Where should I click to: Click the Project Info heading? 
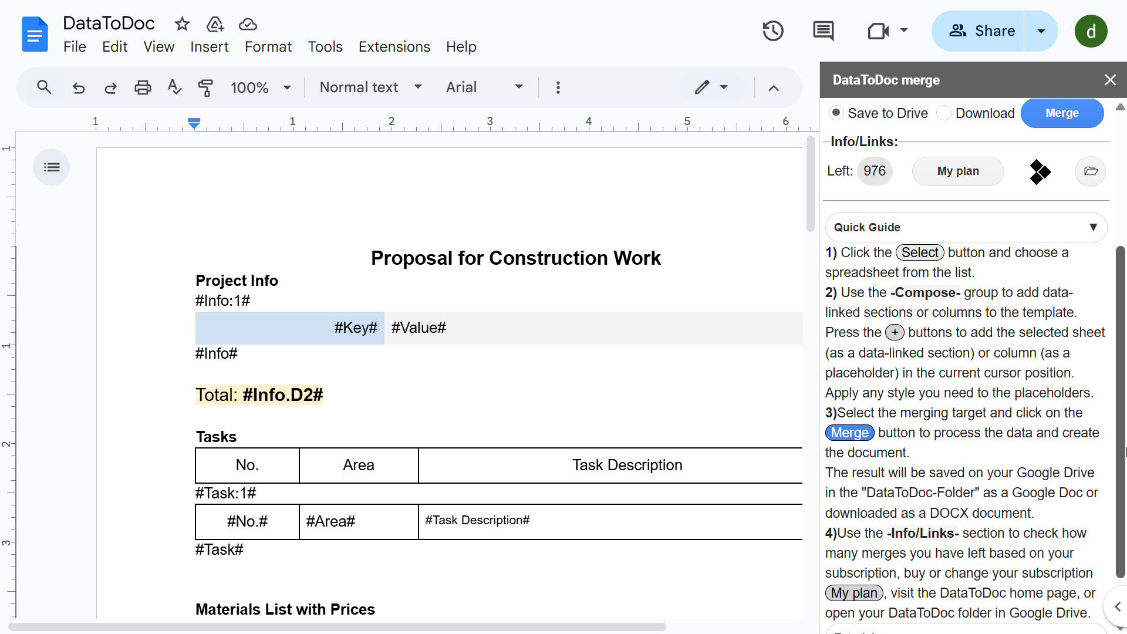coord(237,281)
